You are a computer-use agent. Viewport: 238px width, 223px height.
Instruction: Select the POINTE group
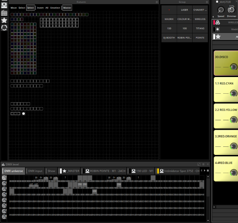click(x=200, y=38)
